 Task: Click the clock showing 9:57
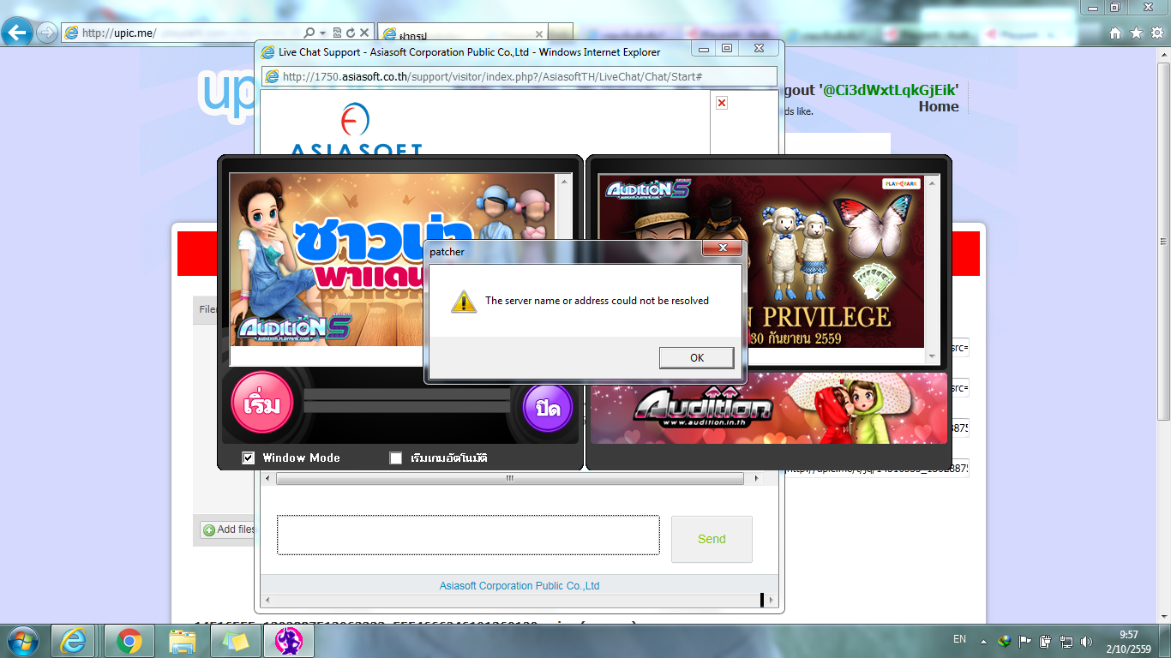click(x=1129, y=641)
